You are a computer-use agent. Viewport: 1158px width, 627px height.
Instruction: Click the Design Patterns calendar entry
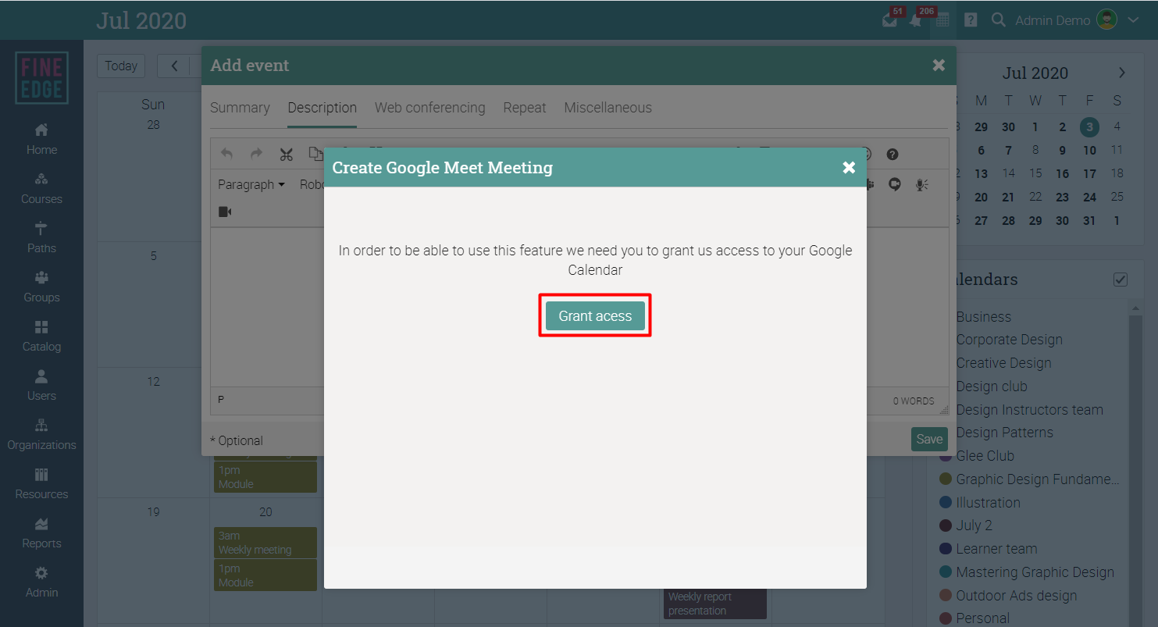click(1004, 433)
